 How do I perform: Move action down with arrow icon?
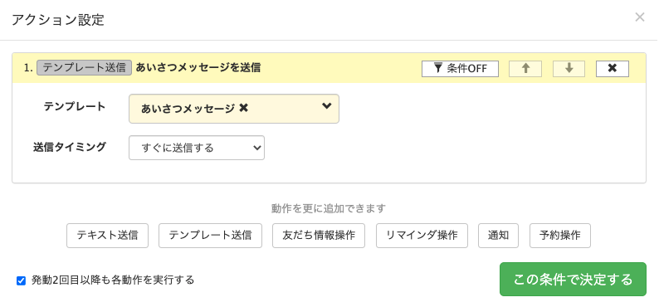[x=569, y=69]
